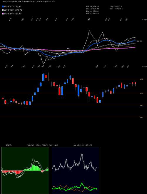147x194 pixels.
Task: Select the DOW MT legend swatch
Action: coord(3,10)
